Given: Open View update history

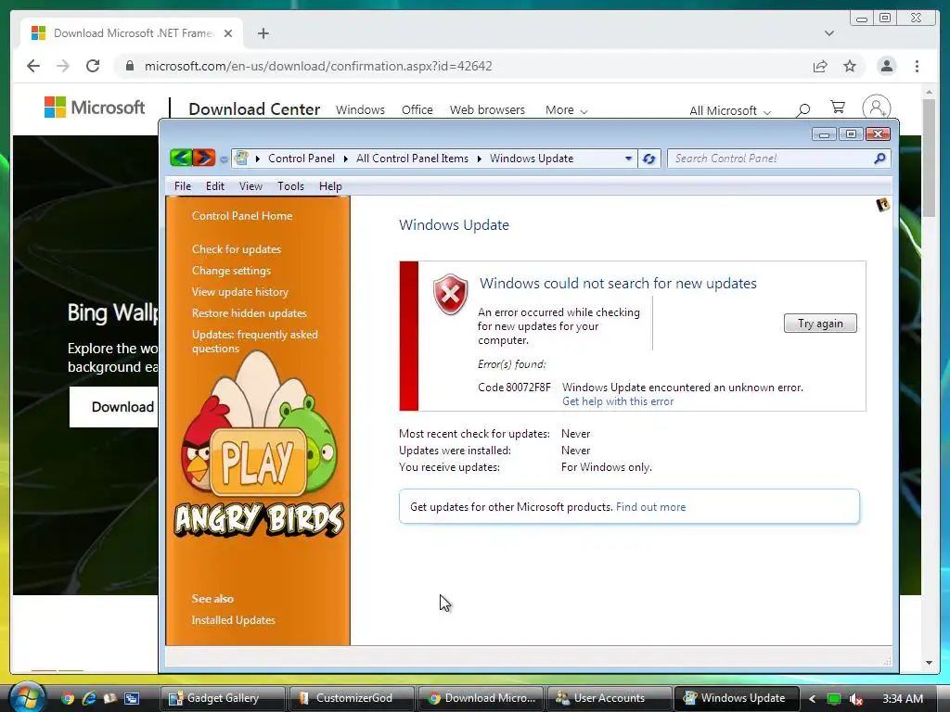Looking at the screenshot, I should click(x=240, y=292).
